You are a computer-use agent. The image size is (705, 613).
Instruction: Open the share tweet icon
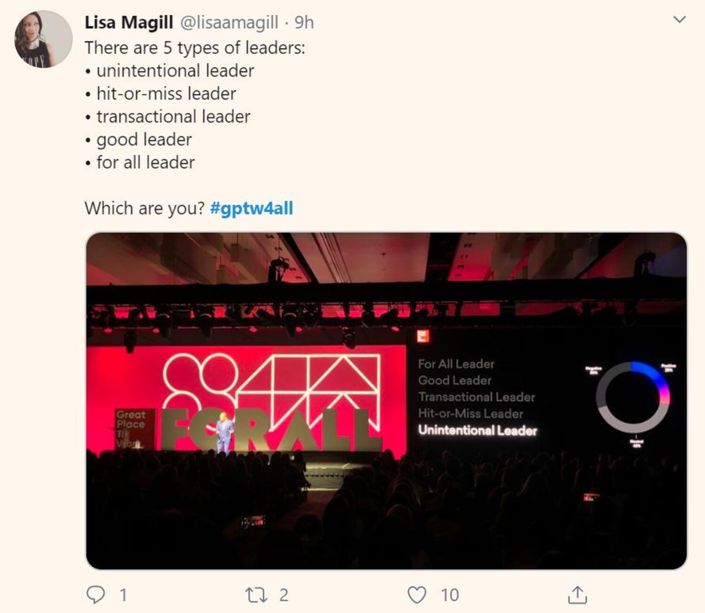tap(577, 595)
